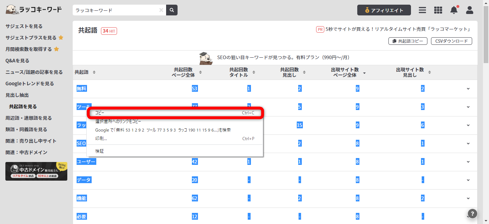Select 検証 in the context menu
The width and height of the screenshot is (489, 224).
pos(175,151)
